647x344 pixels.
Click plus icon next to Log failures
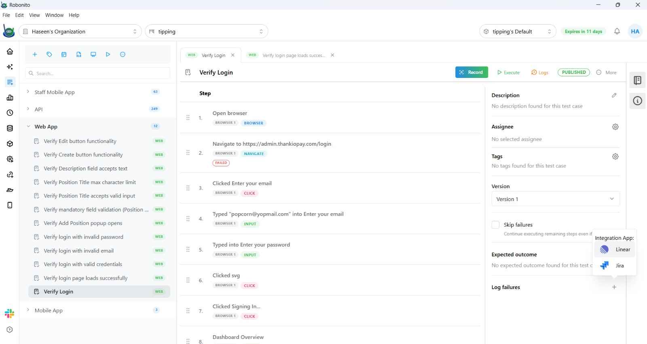point(614,287)
